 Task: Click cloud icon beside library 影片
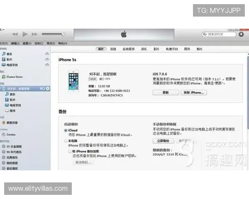pyautogui.click(x=47, y=59)
